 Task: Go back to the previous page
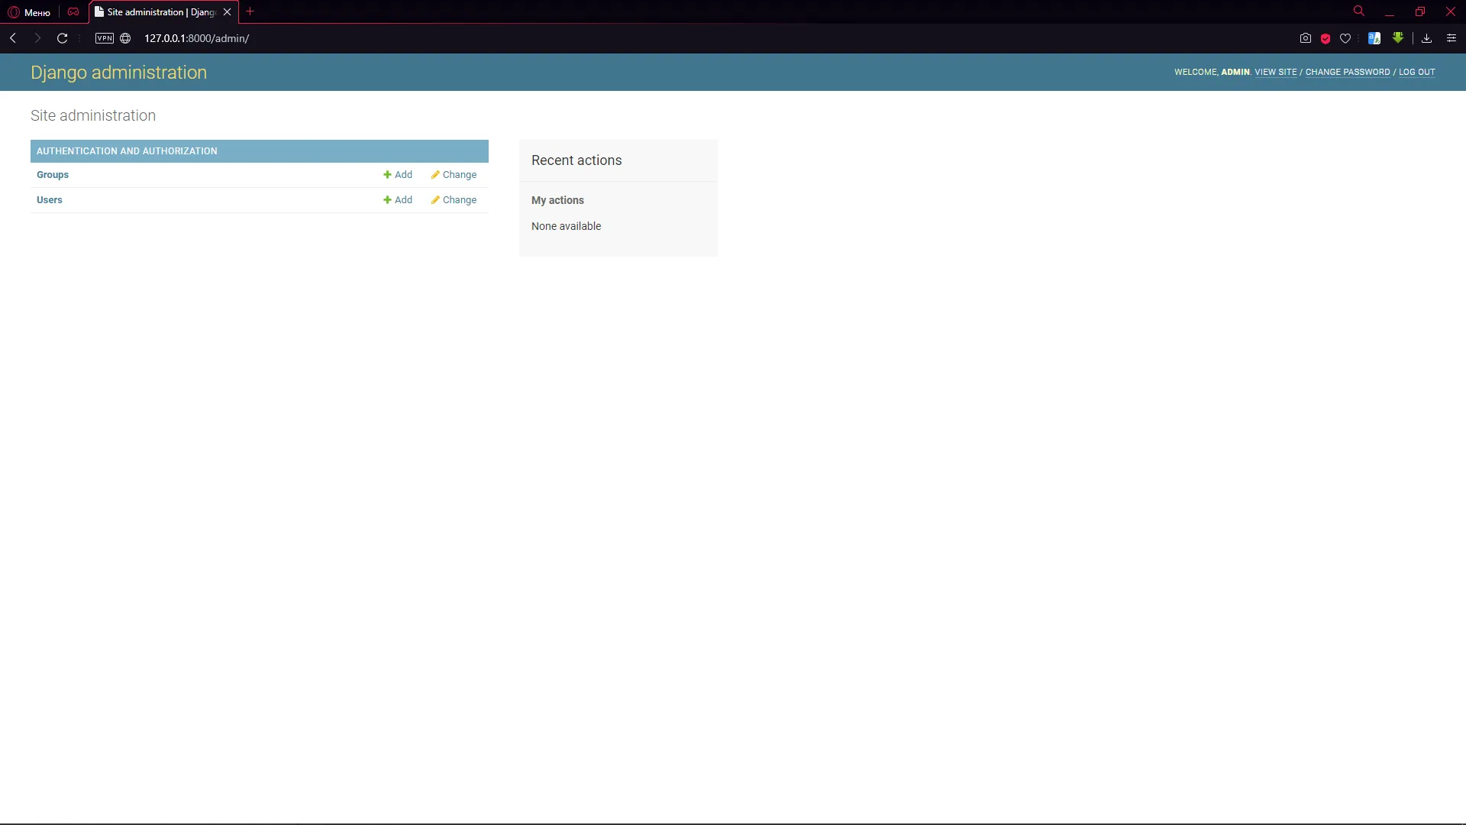point(13,38)
